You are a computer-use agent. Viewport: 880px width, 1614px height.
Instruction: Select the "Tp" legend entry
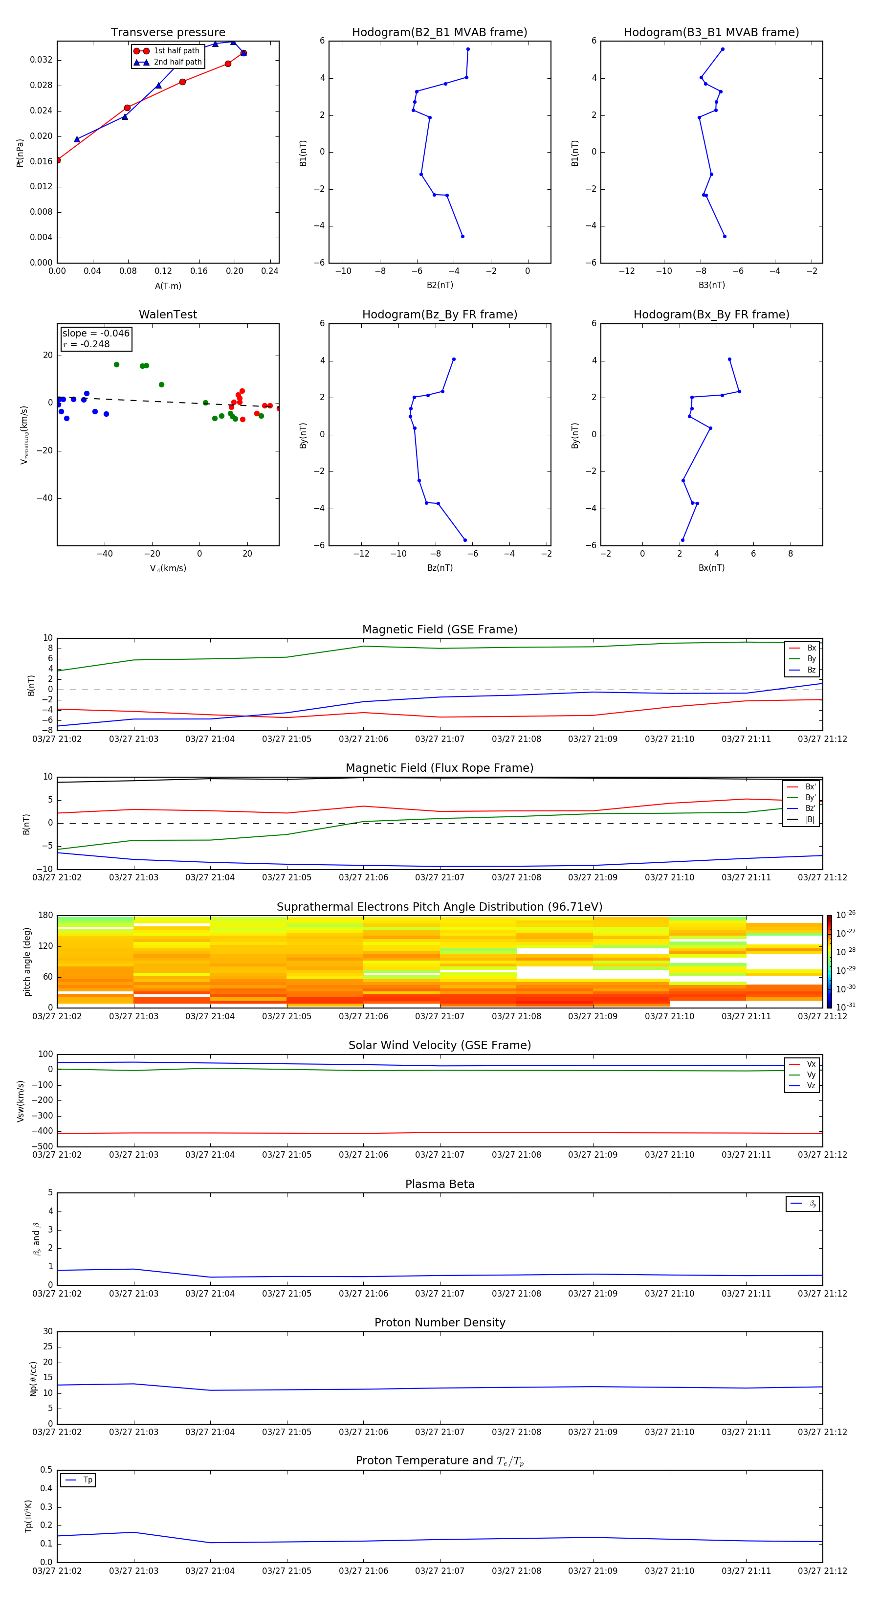[78, 1480]
